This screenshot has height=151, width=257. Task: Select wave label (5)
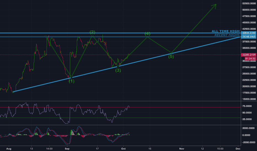tap(171, 57)
